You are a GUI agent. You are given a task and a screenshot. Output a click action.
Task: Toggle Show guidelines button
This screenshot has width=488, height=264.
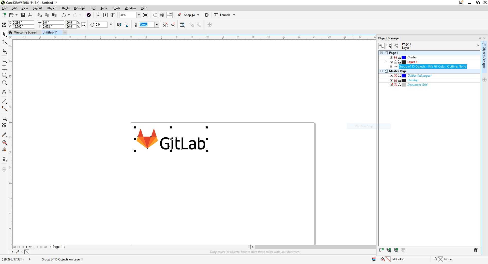point(170,15)
